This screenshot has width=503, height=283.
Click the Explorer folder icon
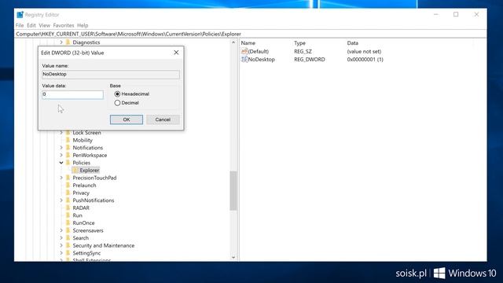tap(75, 171)
